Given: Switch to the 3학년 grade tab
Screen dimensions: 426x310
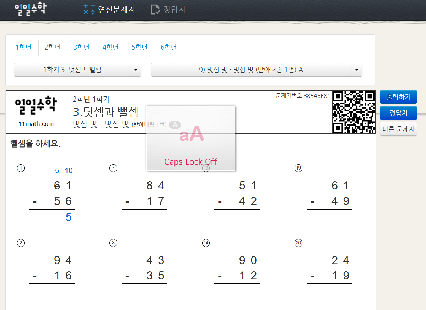Looking at the screenshot, I should [81, 47].
